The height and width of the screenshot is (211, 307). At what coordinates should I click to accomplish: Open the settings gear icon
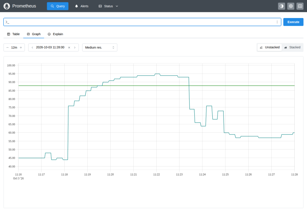tap(291, 6)
